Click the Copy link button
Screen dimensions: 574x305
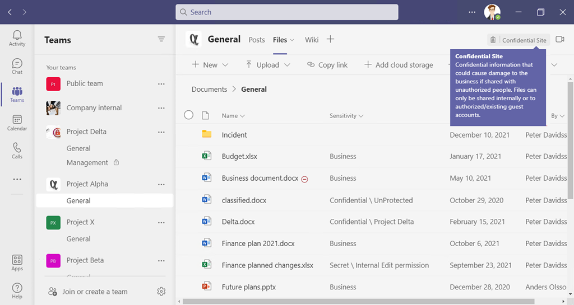(327, 65)
